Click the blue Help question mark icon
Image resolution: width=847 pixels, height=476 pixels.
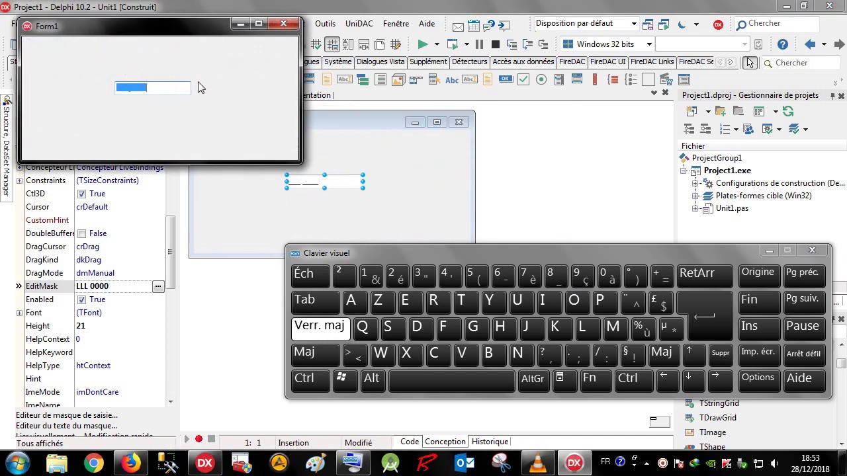pyautogui.click(x=783, y=44)
